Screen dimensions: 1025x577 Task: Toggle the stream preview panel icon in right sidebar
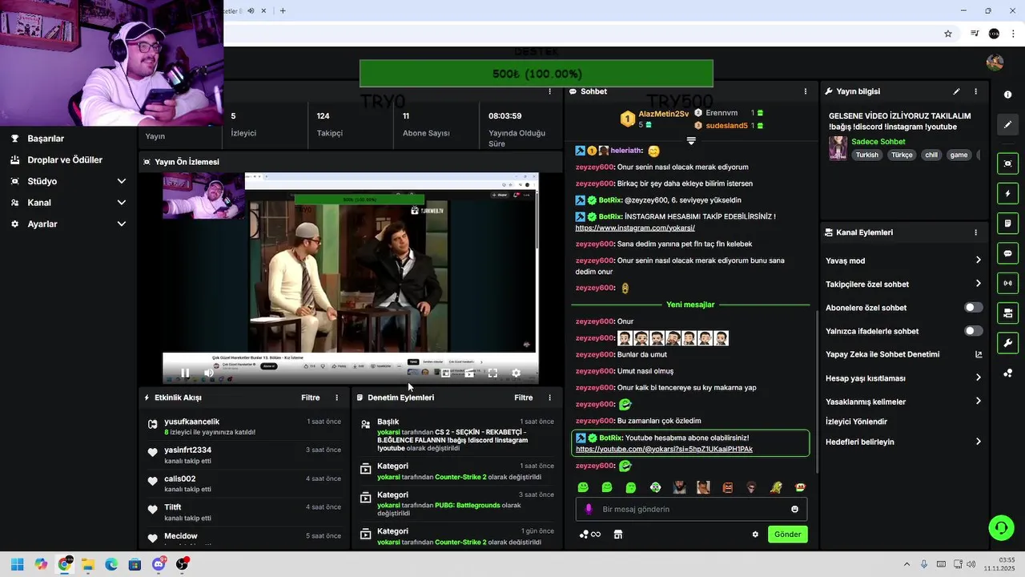coord(1007,163)
